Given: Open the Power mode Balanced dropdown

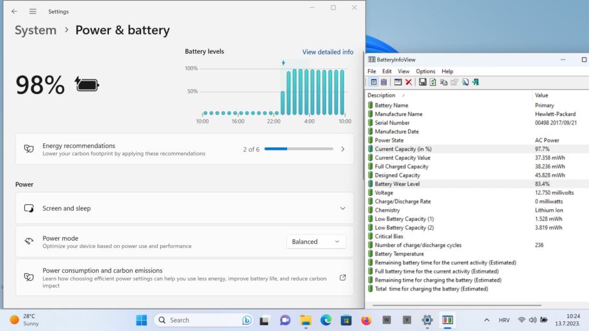Looking at the screenshot, I should tap(316, 241).
